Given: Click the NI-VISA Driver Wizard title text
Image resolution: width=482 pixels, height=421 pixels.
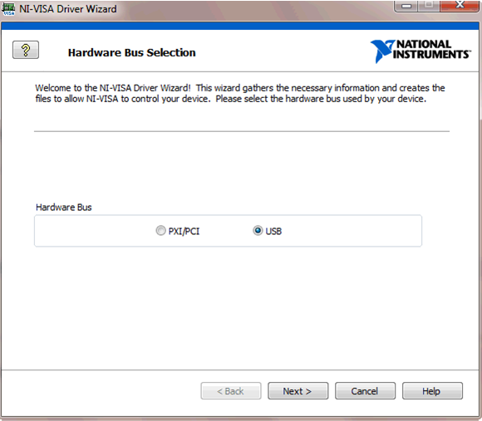Looking at the screenshot, I should click(68, 9).
